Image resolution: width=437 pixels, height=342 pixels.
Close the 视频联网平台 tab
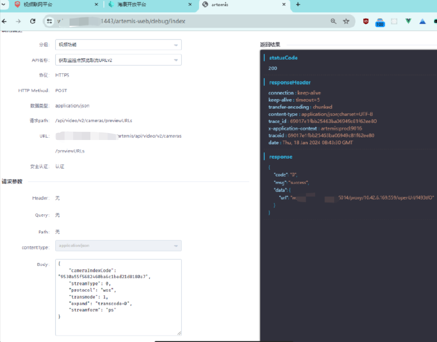(96, 4)
